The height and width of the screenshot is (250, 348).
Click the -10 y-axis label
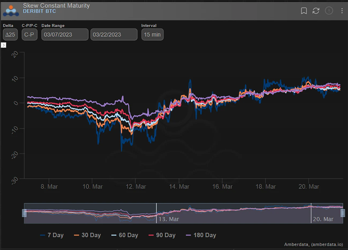click(x=14, y=130)
